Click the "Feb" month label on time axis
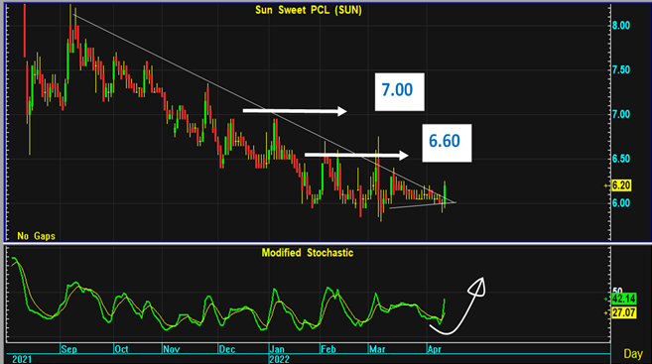The width and height of the screenshot is (652, 364). point(328,349)
